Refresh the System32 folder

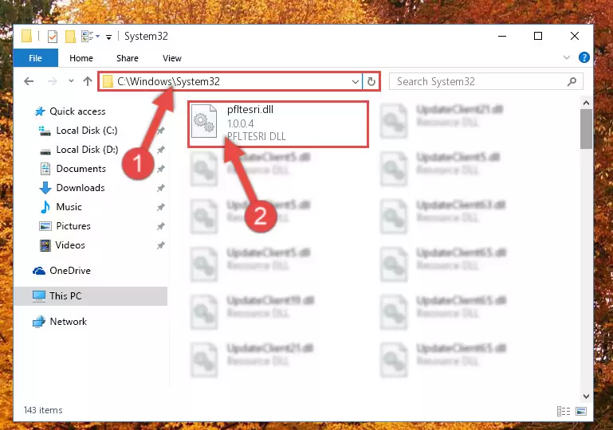pyautogui.click(x=371, y=82)
